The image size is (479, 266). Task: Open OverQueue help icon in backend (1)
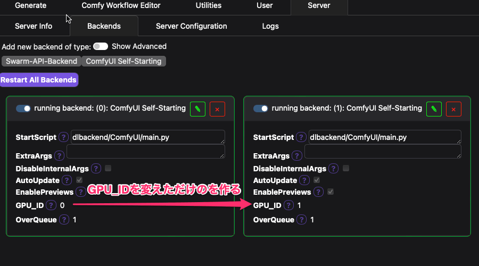coord(302,220)
